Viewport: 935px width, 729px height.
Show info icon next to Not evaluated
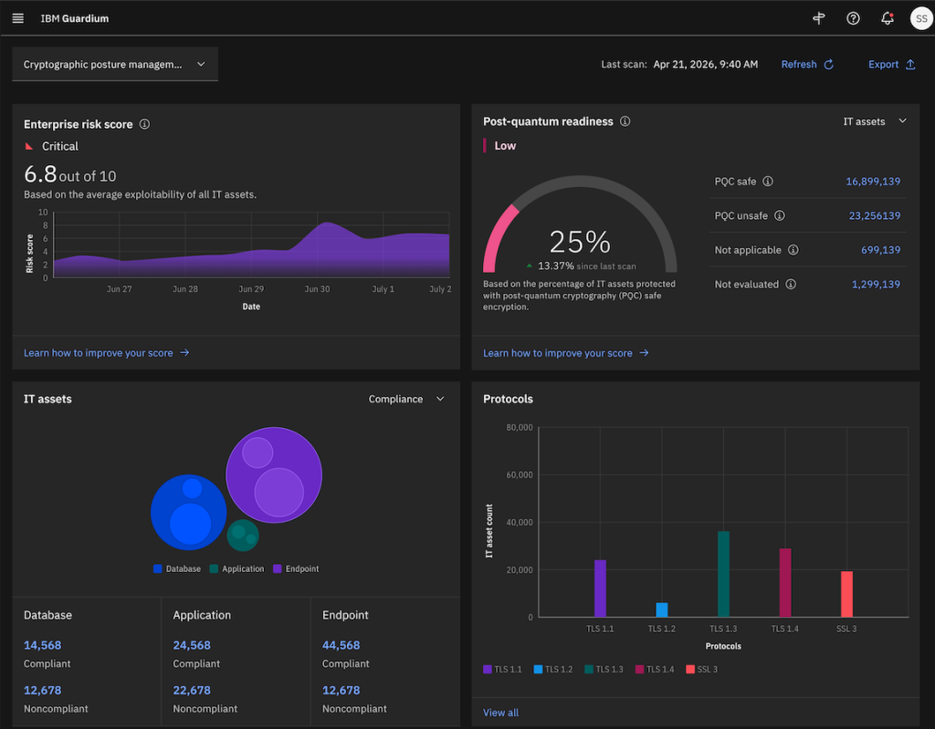pos(791,285)
